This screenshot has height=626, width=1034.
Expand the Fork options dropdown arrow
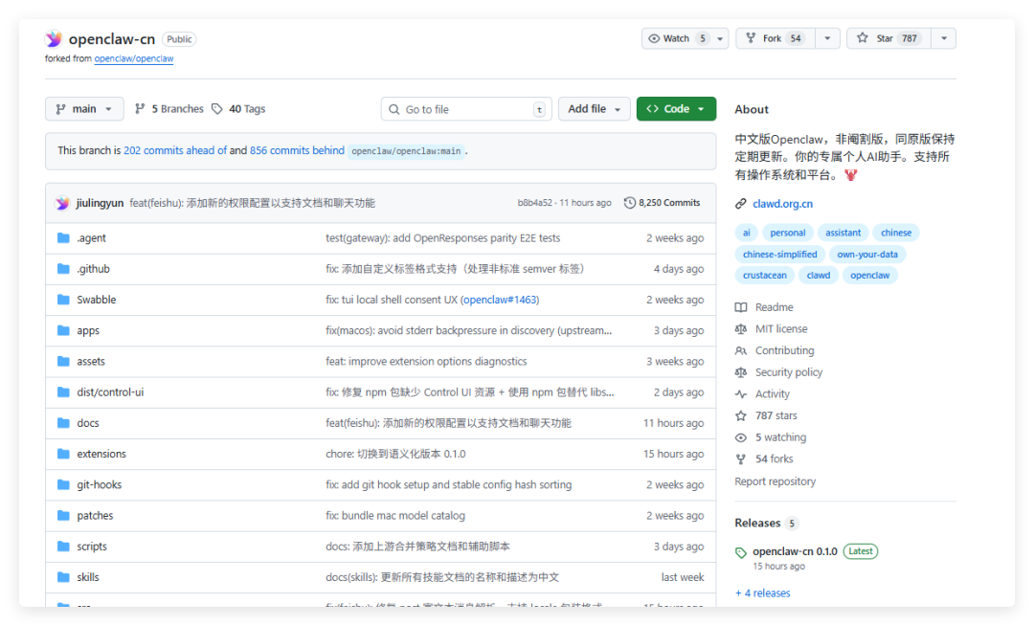click(x=827, y=38)
